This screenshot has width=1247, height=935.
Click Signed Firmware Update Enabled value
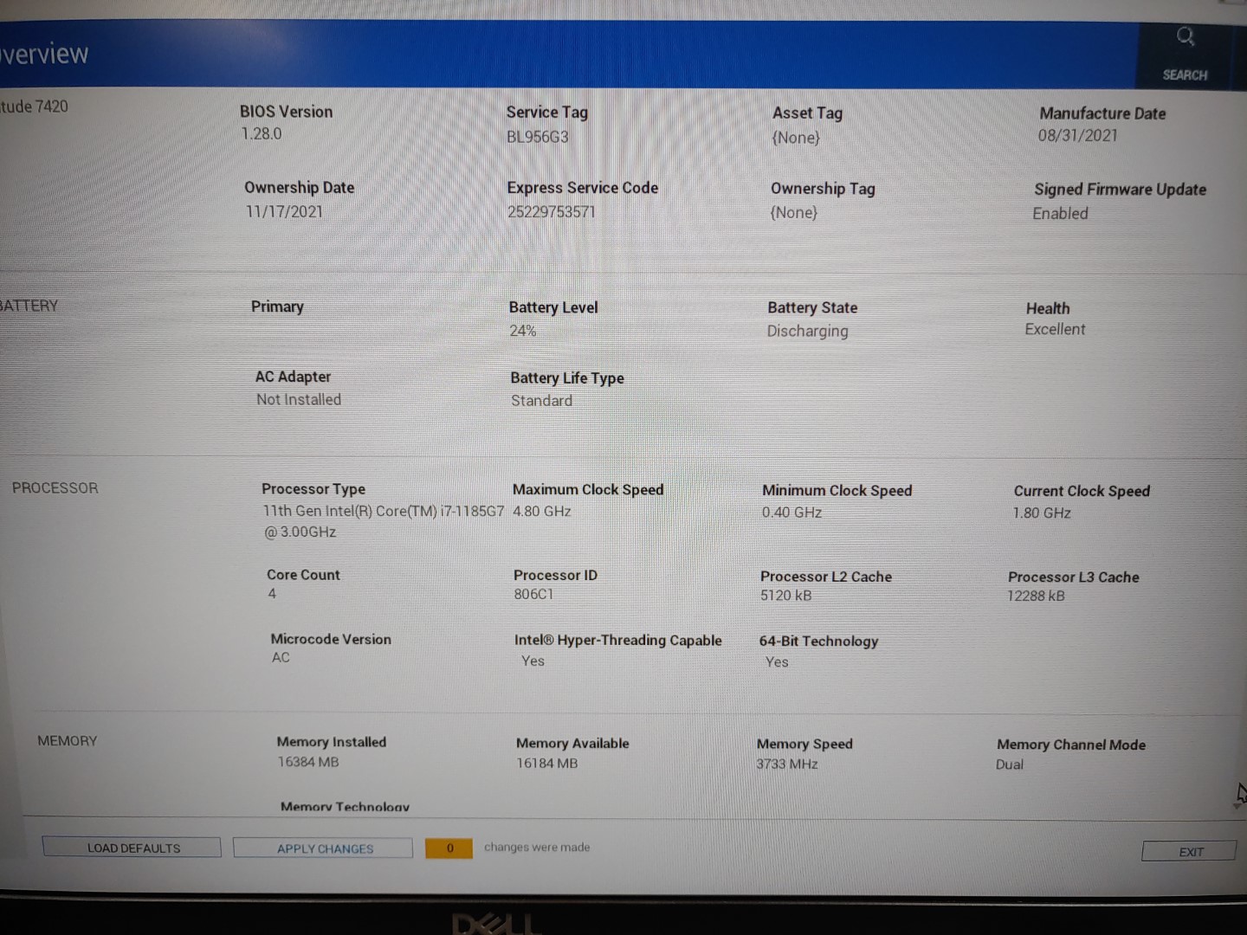pos(1060,214)
